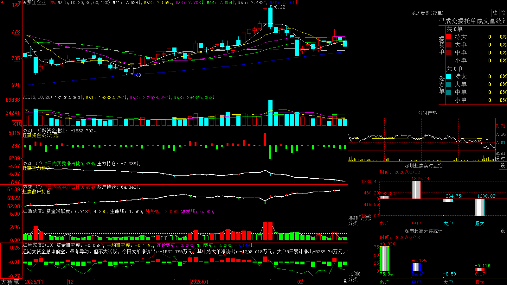Click the green 散户 ratio bar 75.84
Image resolution: width=507 pixels, height=285 pixels.
tap(385, 258)
